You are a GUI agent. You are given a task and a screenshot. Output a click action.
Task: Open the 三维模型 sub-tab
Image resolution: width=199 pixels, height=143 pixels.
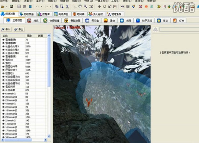(14, 20)
